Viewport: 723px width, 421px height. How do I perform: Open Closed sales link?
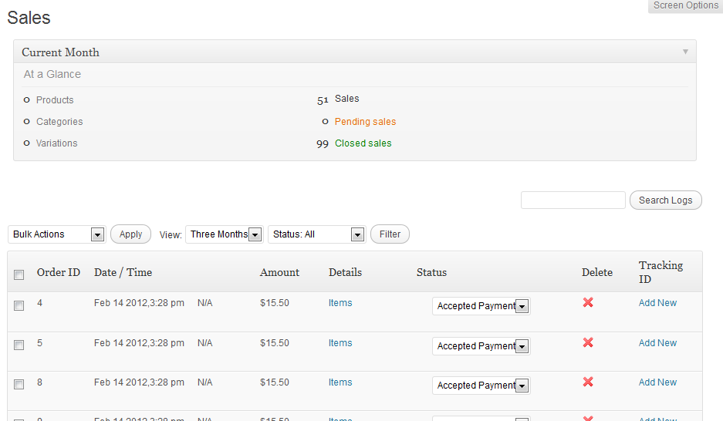click(363, 143)
